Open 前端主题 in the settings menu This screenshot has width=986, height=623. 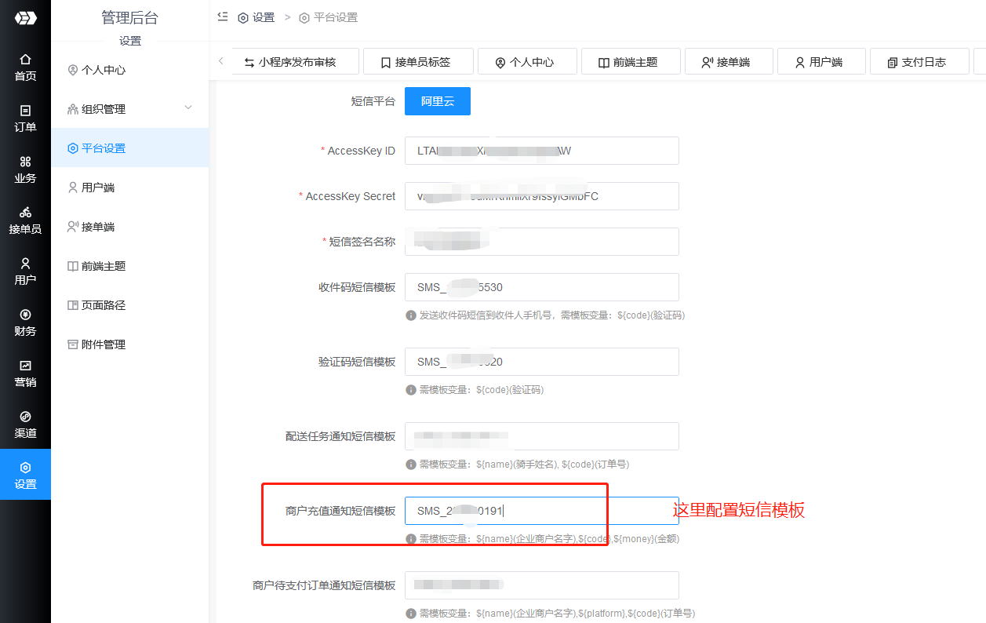pos(130,266)
